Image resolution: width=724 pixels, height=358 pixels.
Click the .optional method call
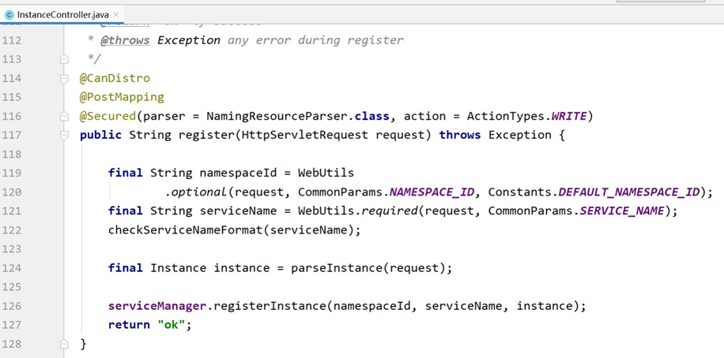point(196,192)
